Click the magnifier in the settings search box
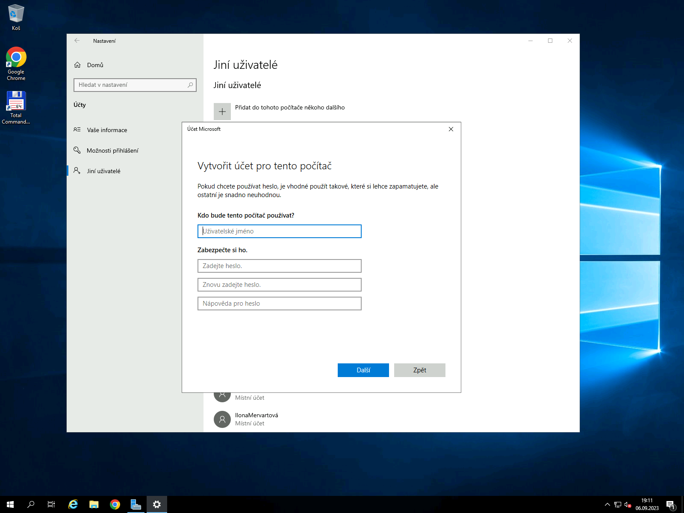This screenshot has width=684, height=513. pyautogui.click(x=190, y=85)
